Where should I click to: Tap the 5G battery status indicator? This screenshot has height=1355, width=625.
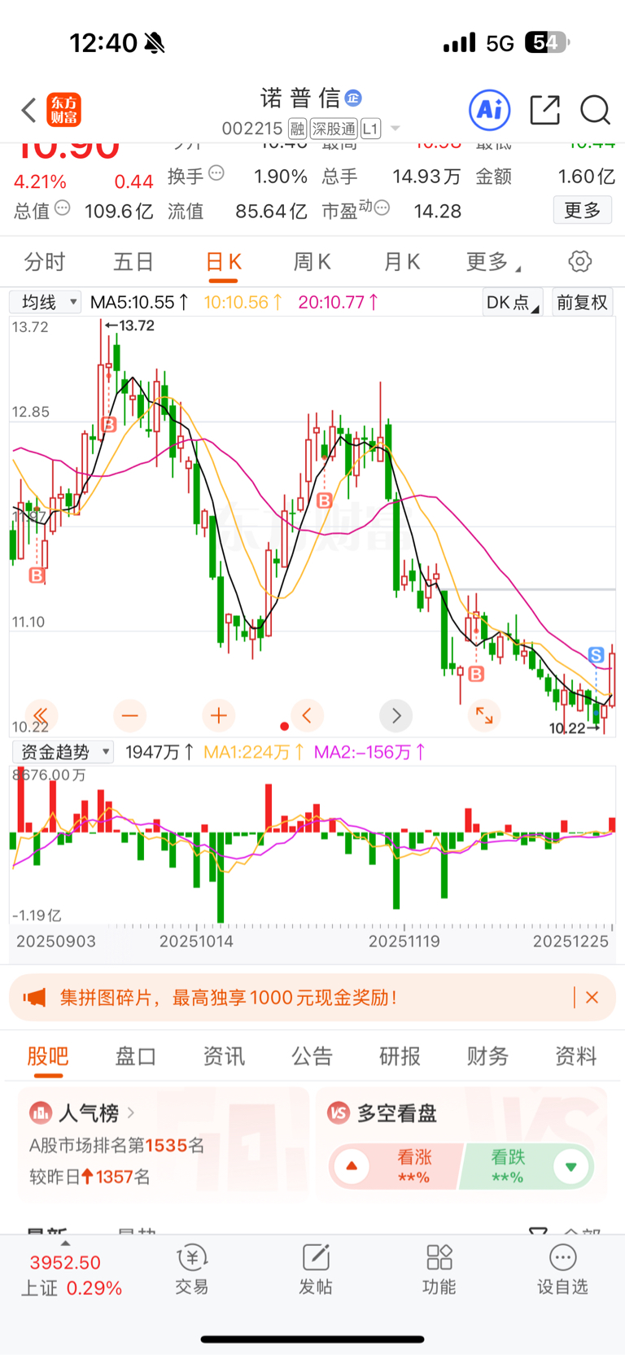tap(547, 42)
